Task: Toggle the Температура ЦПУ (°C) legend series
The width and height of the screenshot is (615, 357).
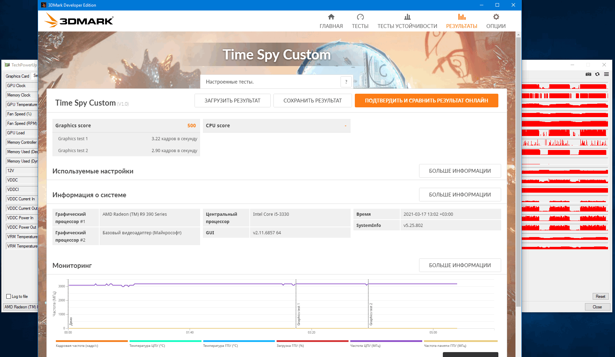Action: point(166,343)
